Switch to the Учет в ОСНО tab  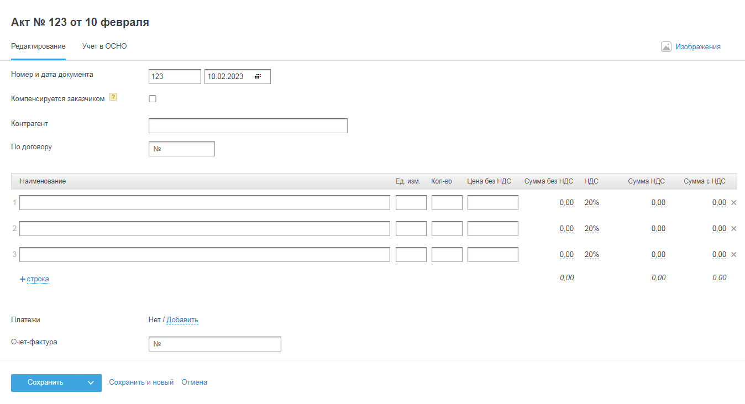pos(104,46)
